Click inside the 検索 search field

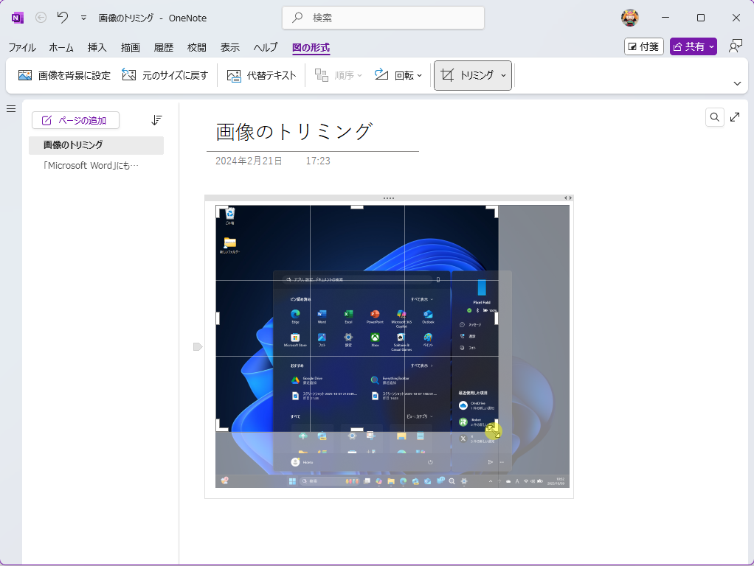tap(382, 18)
